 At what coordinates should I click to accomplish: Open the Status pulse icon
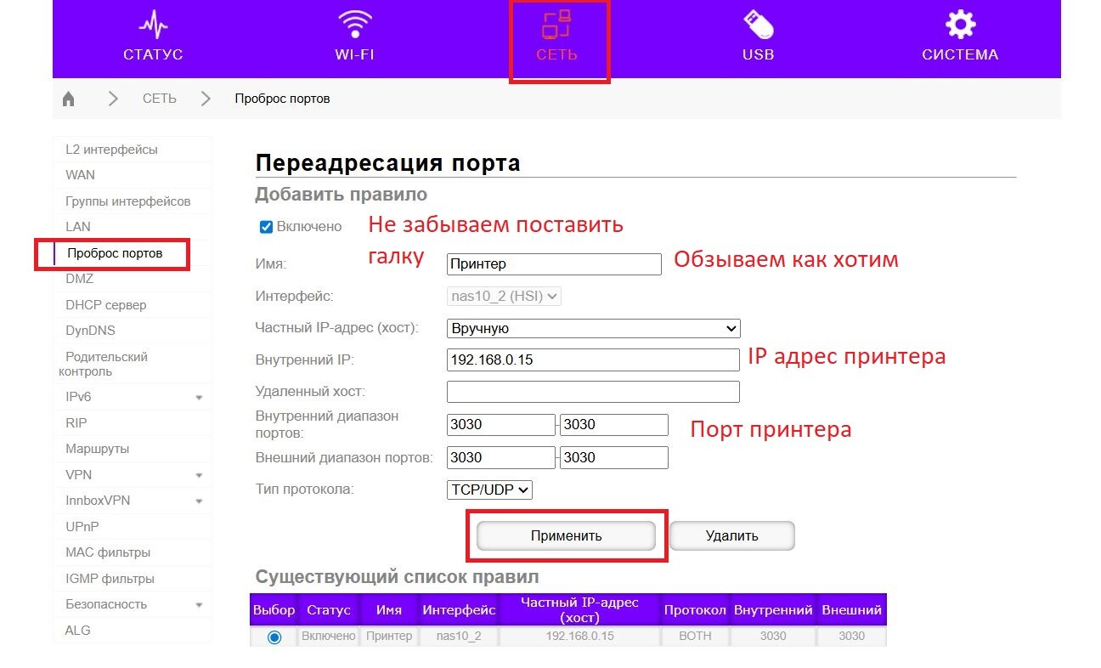(153, 25)
